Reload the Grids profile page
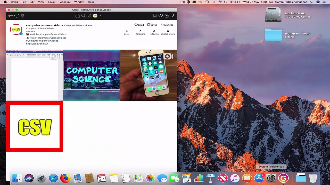This screenshot has width=330, height=185. [x=16, y=16]
